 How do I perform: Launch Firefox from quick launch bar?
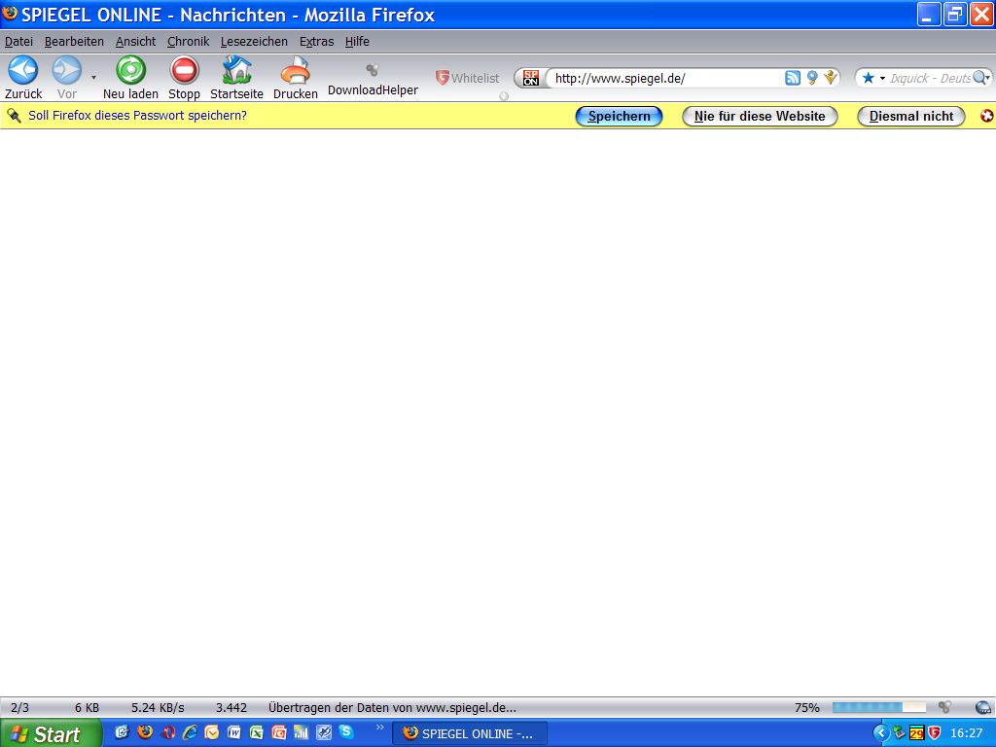[x=145, y=732]
